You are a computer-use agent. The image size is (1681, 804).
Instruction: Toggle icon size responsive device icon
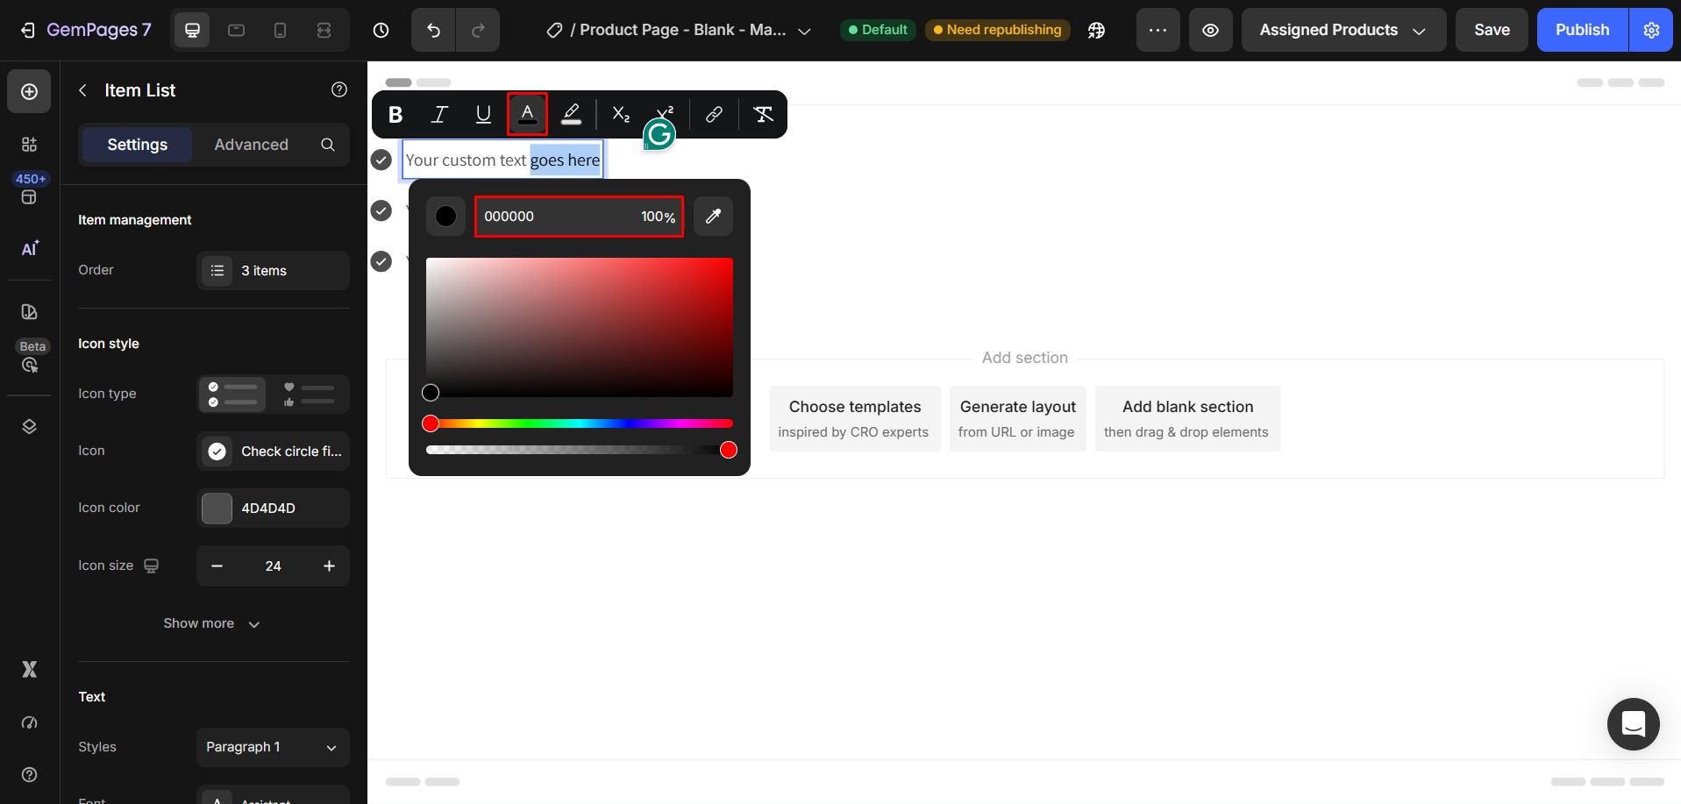[x=151, y=566]
